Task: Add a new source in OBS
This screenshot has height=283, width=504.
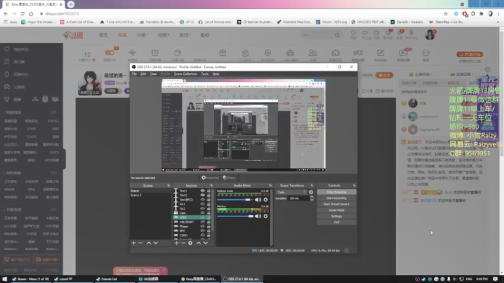Action: pos(176,243)
